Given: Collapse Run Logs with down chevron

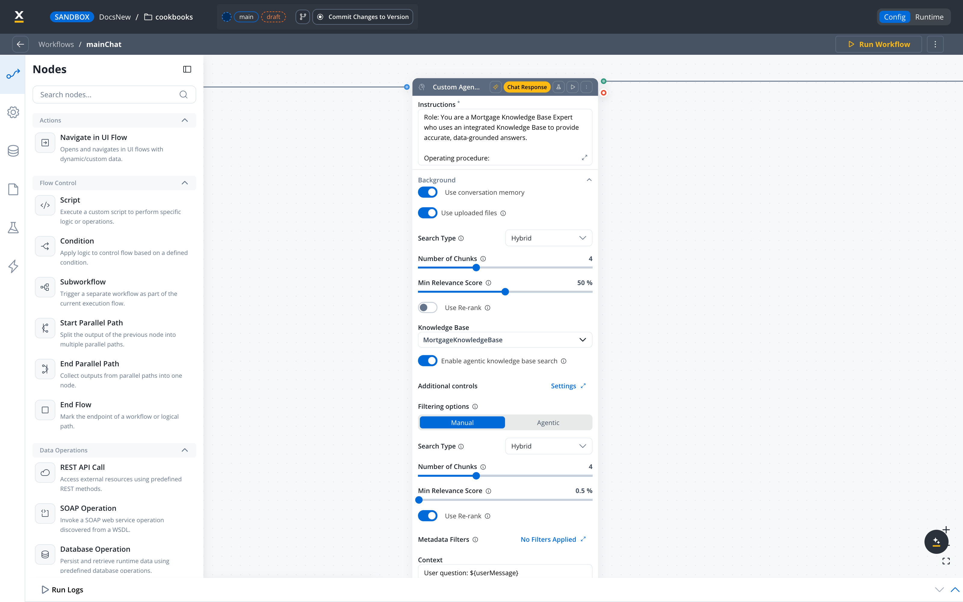Looking at the screenshot, I should pos(939,590).
